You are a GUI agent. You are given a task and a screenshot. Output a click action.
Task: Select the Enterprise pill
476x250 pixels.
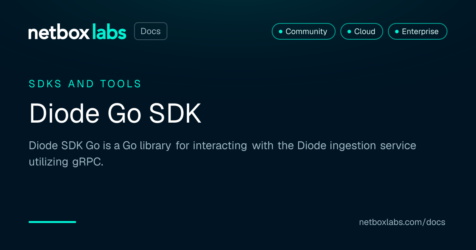(x=418, y=31)
